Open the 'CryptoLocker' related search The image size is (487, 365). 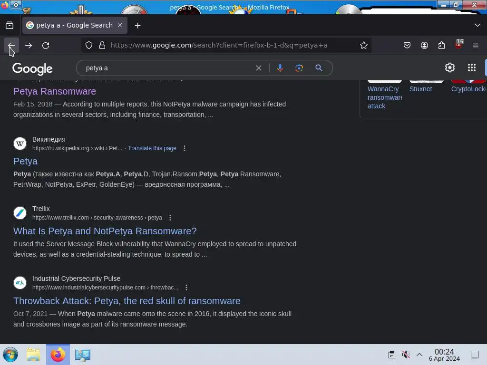(468, 89)
